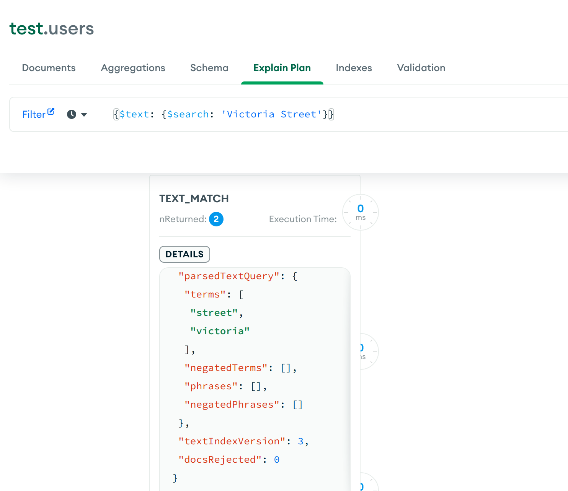Click the TEXT_MATCH execution time dial

pyautogui.click(x=360, y=212)
